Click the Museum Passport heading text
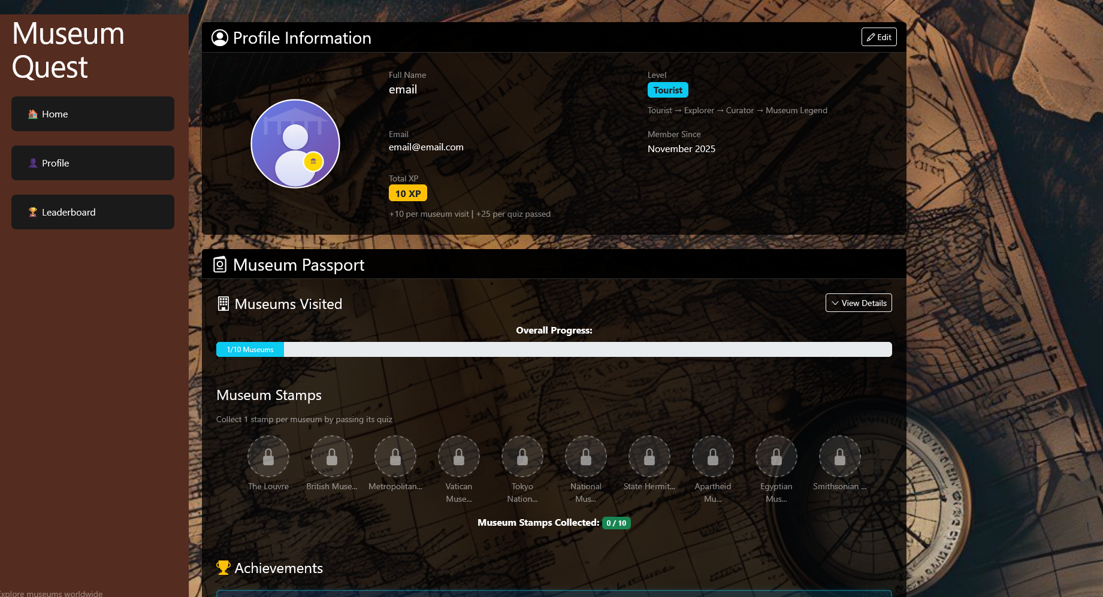The image size is (1103, 597). point(298,265)
